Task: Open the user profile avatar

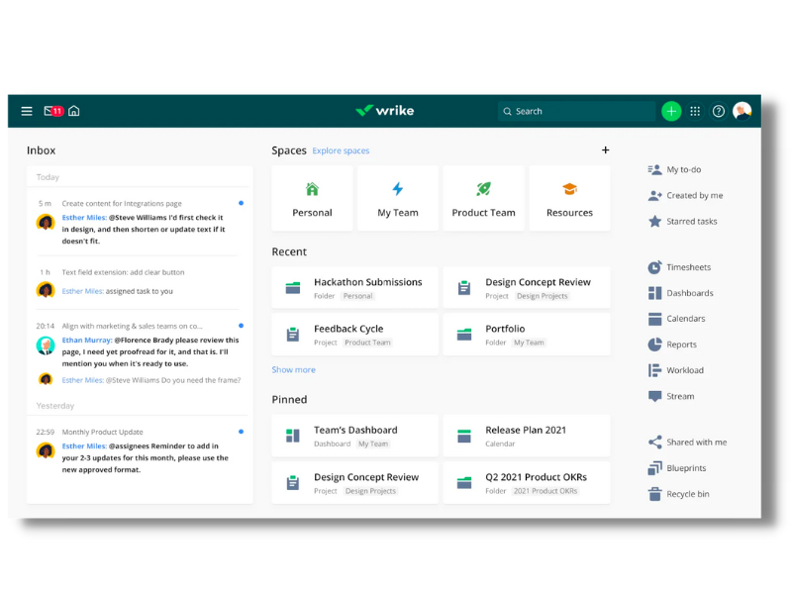Action: click(x=742, y=111)
